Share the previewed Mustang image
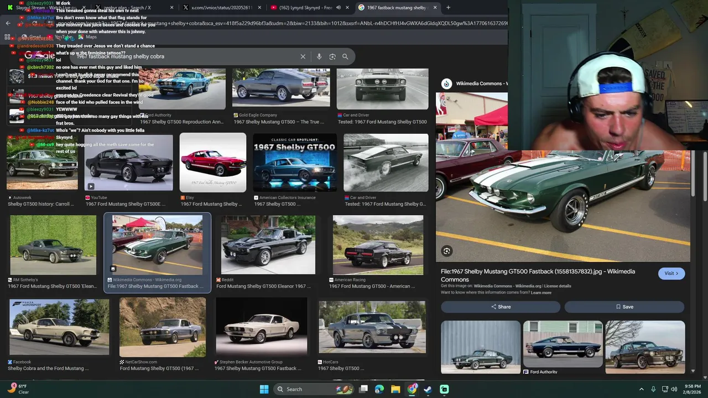The height and width of the screenshot is (398, 708). tap(501, 307)
